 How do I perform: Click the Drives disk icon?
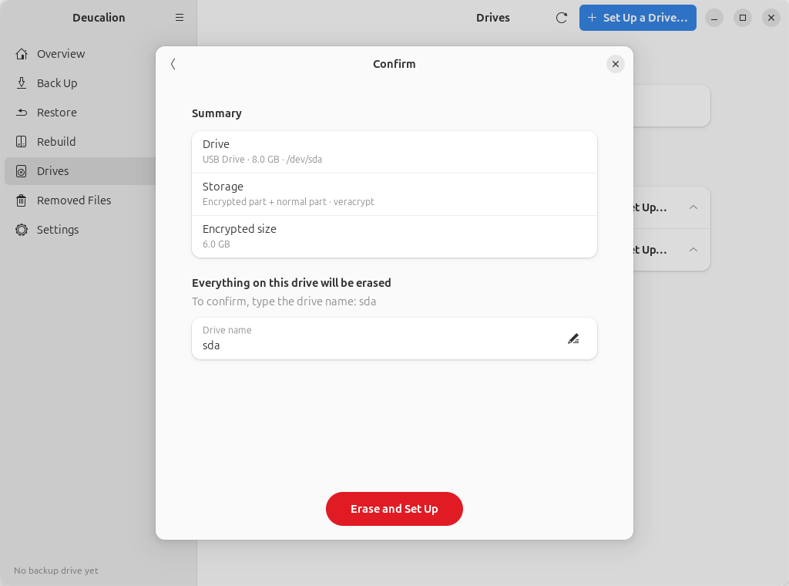pos(21,171)
